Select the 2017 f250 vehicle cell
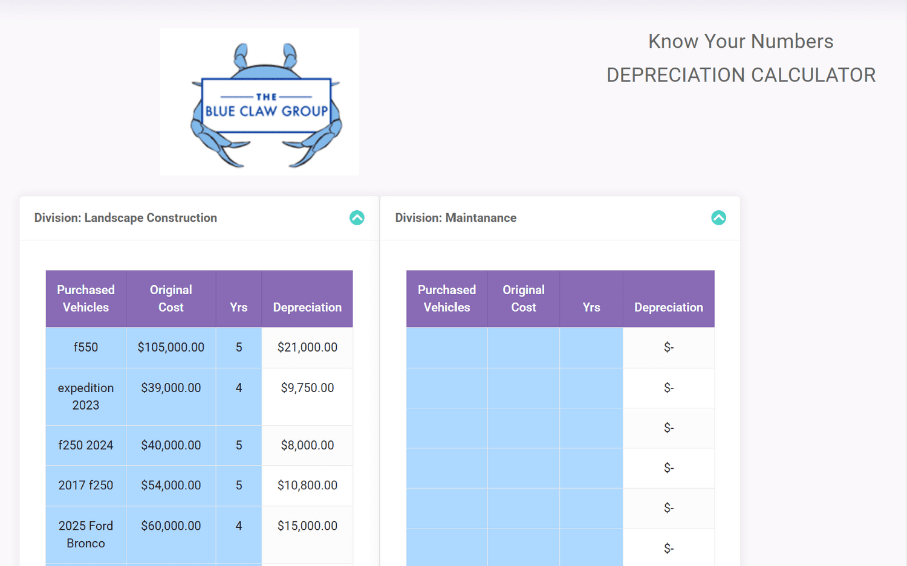The width and height of the screenshot is (907, 566). [86, 485]
